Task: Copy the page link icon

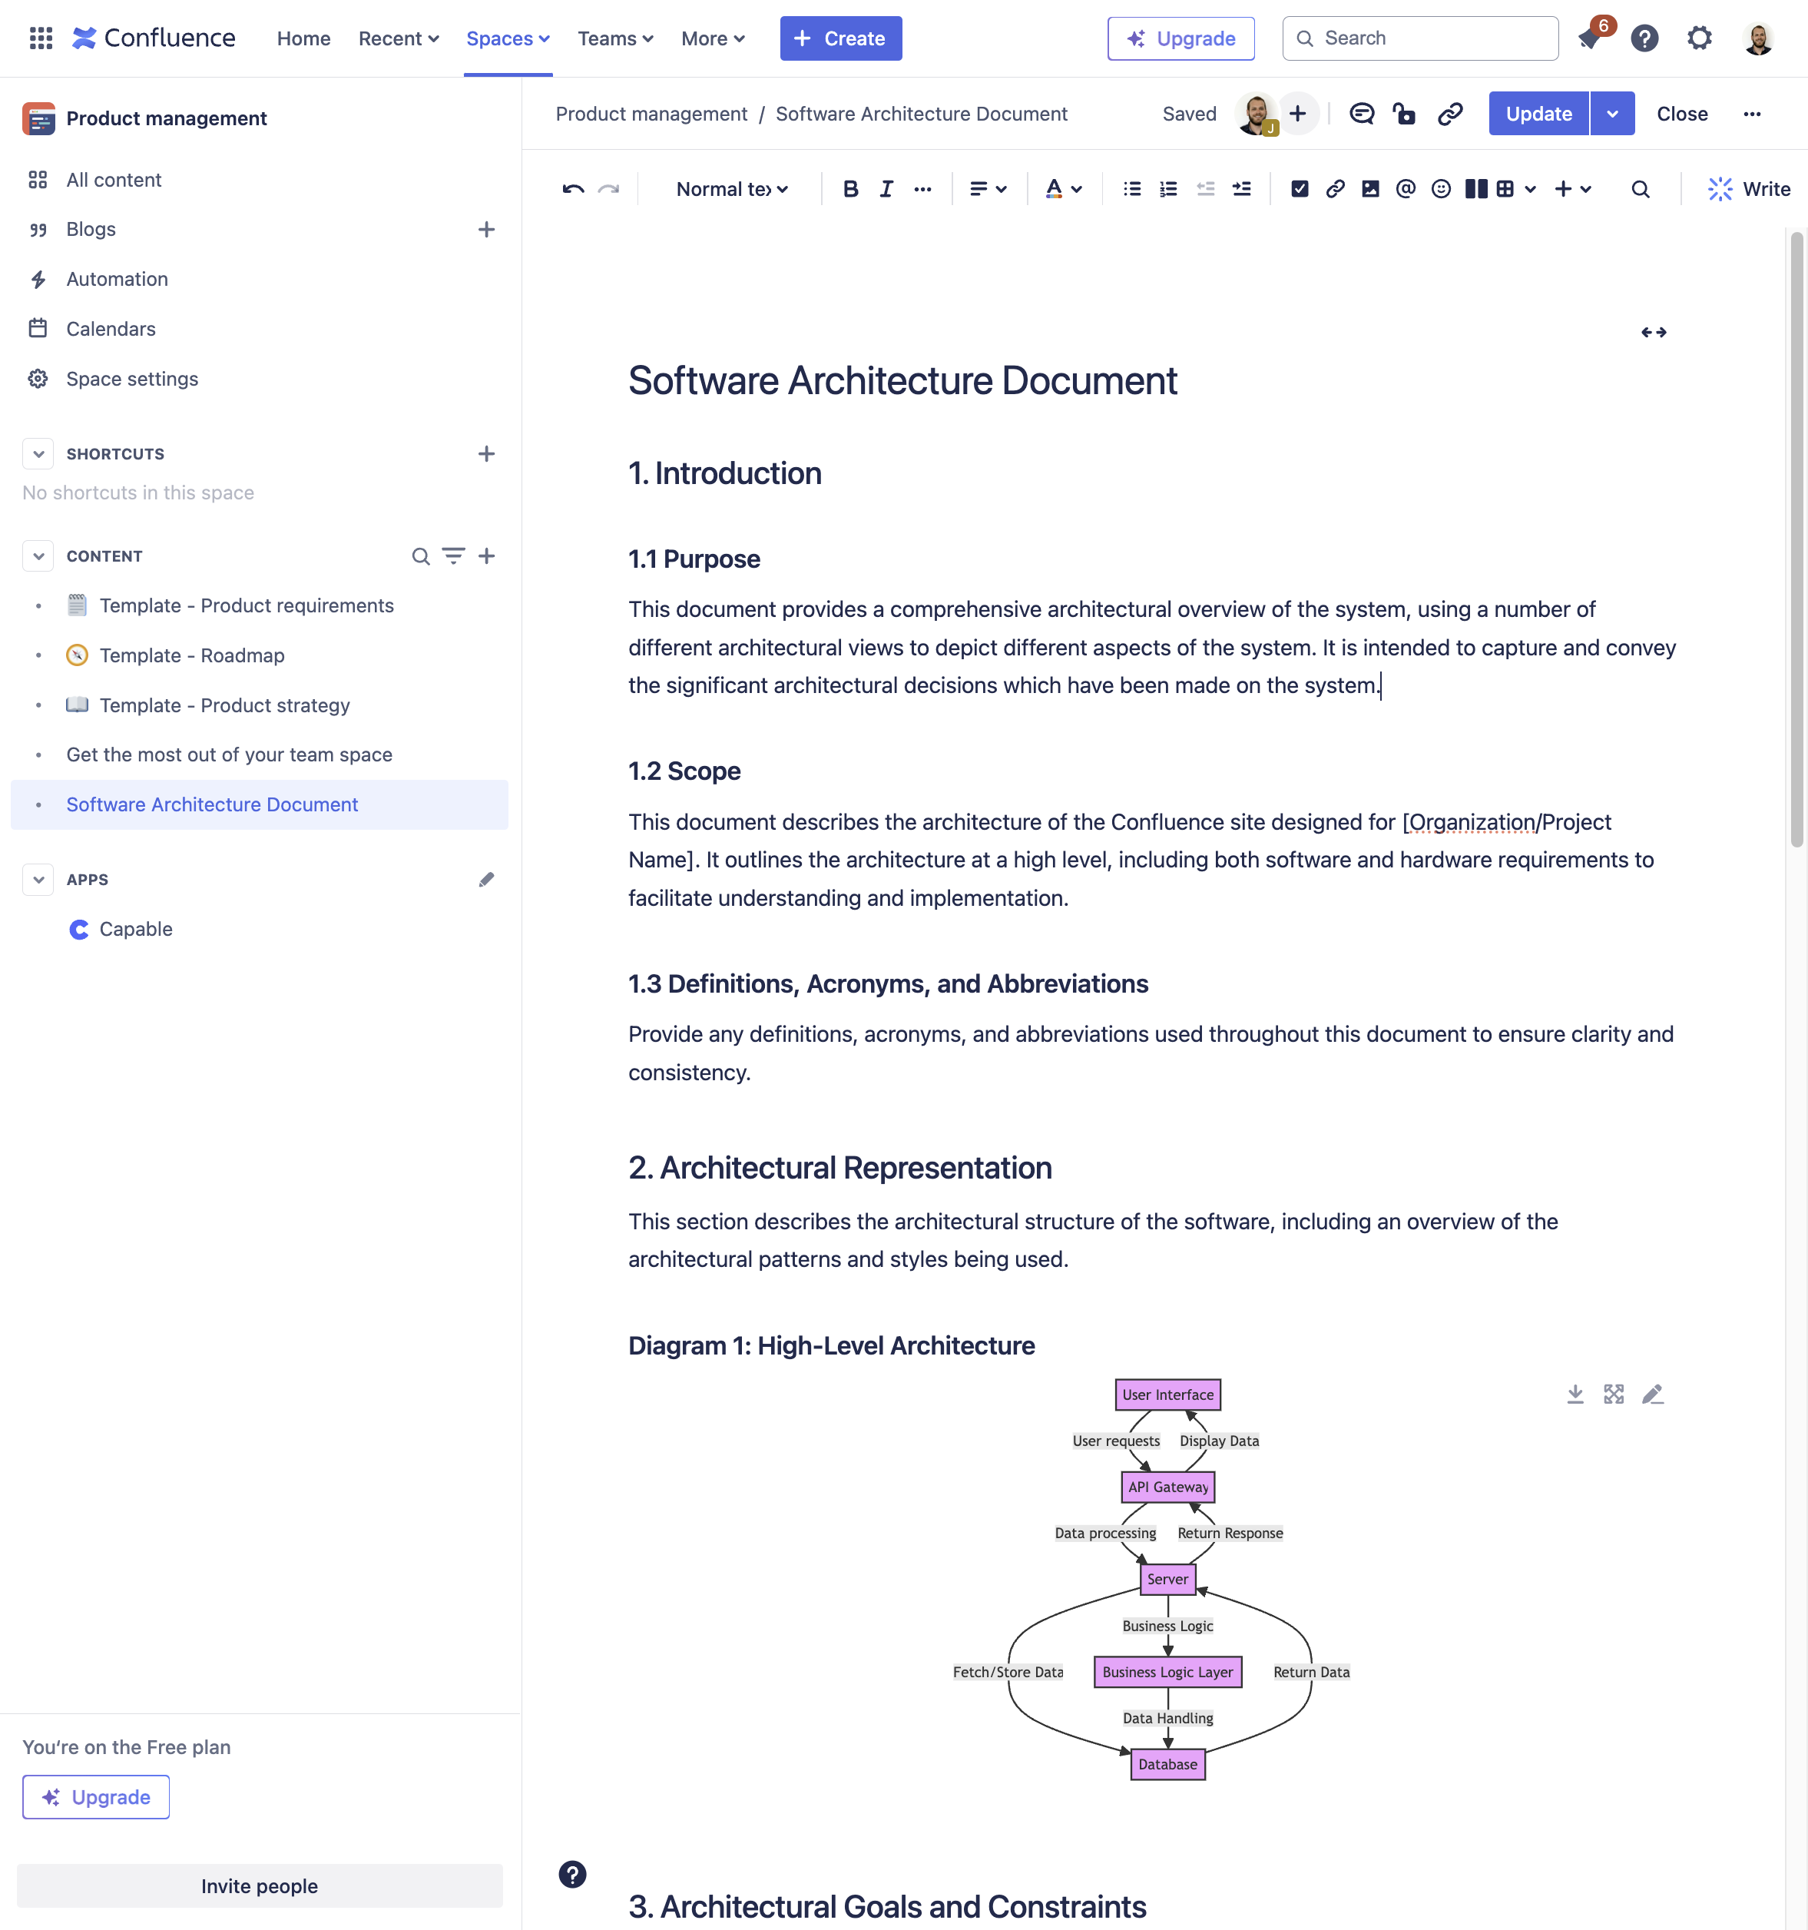Action: pos(1450,114)
